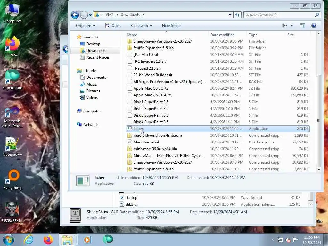328x246 pixels.
Task: Click VM1 in the address breadcrumb
Action: tap(109, 15)
